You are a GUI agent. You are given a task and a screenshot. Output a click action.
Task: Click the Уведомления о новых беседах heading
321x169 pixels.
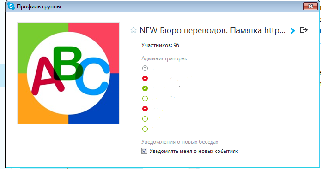(180, 142)
